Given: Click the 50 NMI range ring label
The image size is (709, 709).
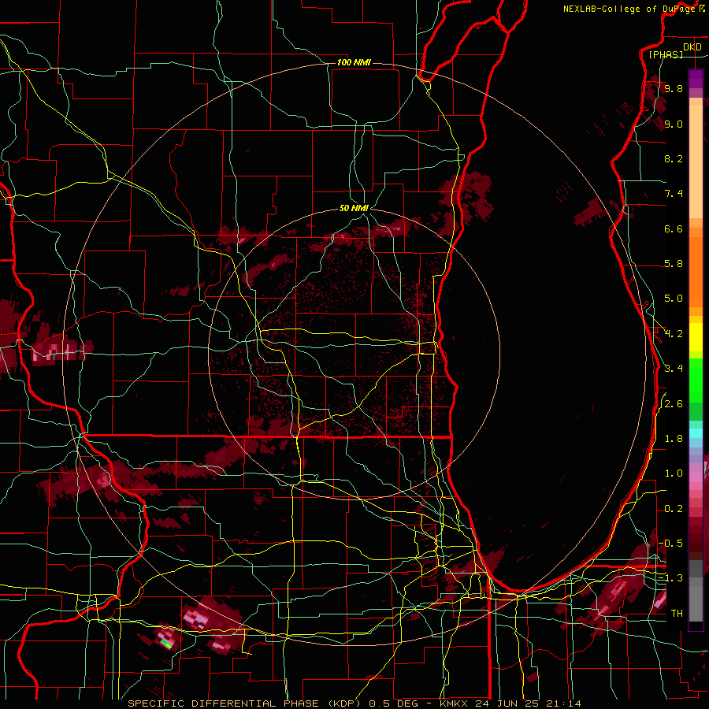Looking at the screenshot, I should (354, 208).
